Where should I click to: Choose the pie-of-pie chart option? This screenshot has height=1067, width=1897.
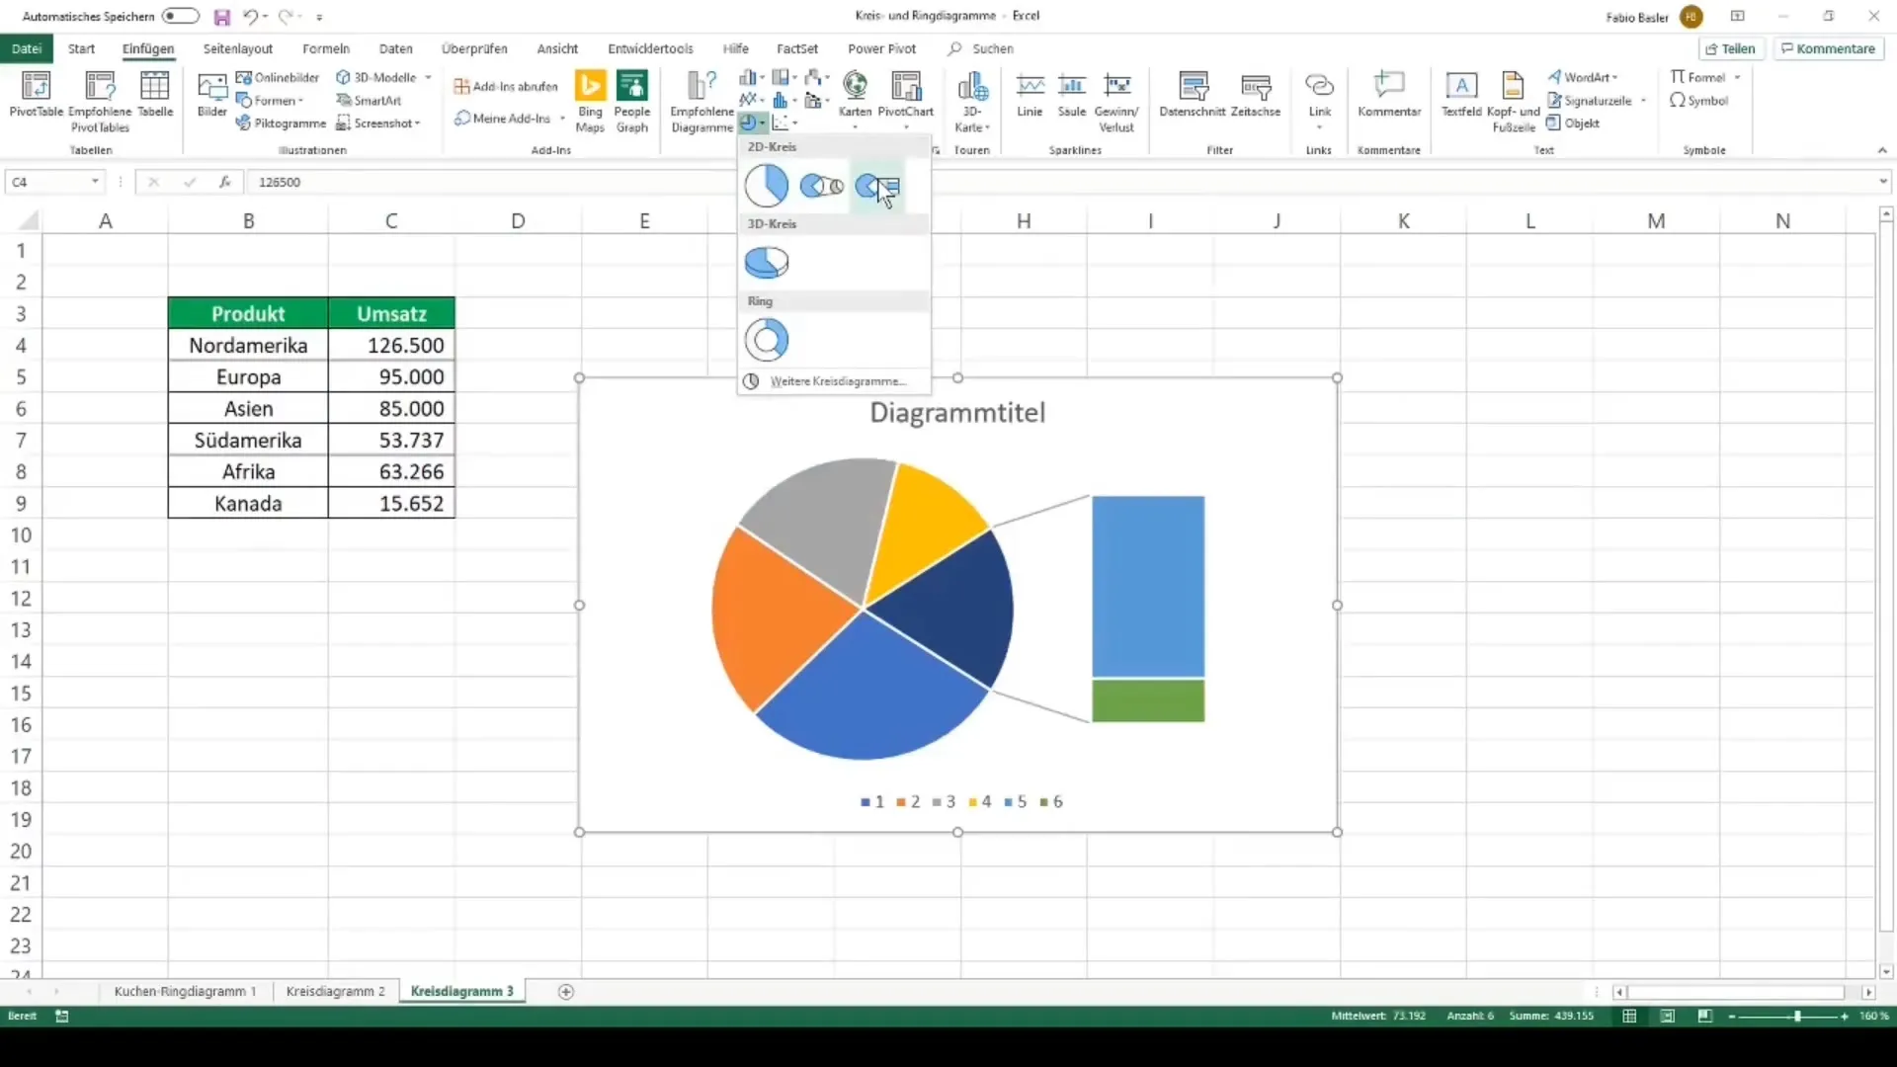coord(821,186)
